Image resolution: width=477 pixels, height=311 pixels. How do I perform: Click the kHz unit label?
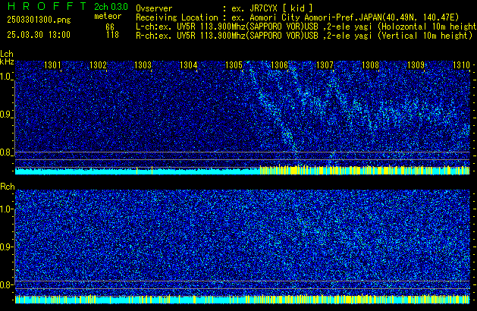7,61
